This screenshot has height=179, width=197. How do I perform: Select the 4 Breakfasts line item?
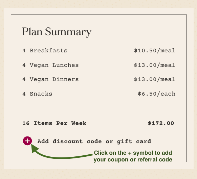(x=45, y=51)
